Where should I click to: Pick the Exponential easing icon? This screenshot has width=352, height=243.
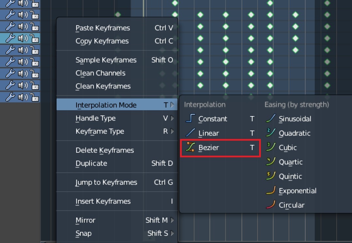[271, 190]
